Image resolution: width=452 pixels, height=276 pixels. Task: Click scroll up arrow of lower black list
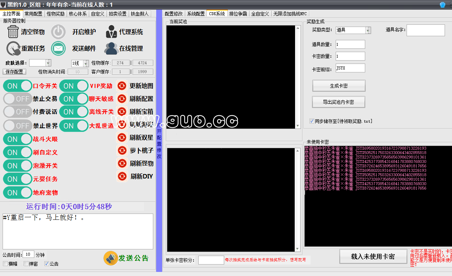[298, 150]
